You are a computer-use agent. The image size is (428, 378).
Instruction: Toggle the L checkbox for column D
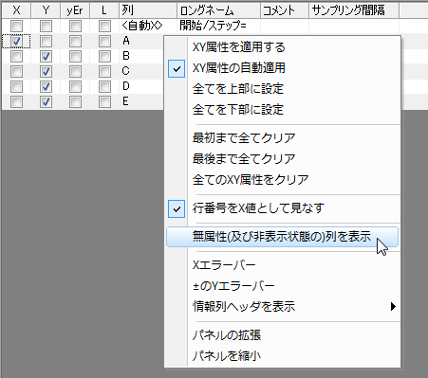click(x=104, y=86)
